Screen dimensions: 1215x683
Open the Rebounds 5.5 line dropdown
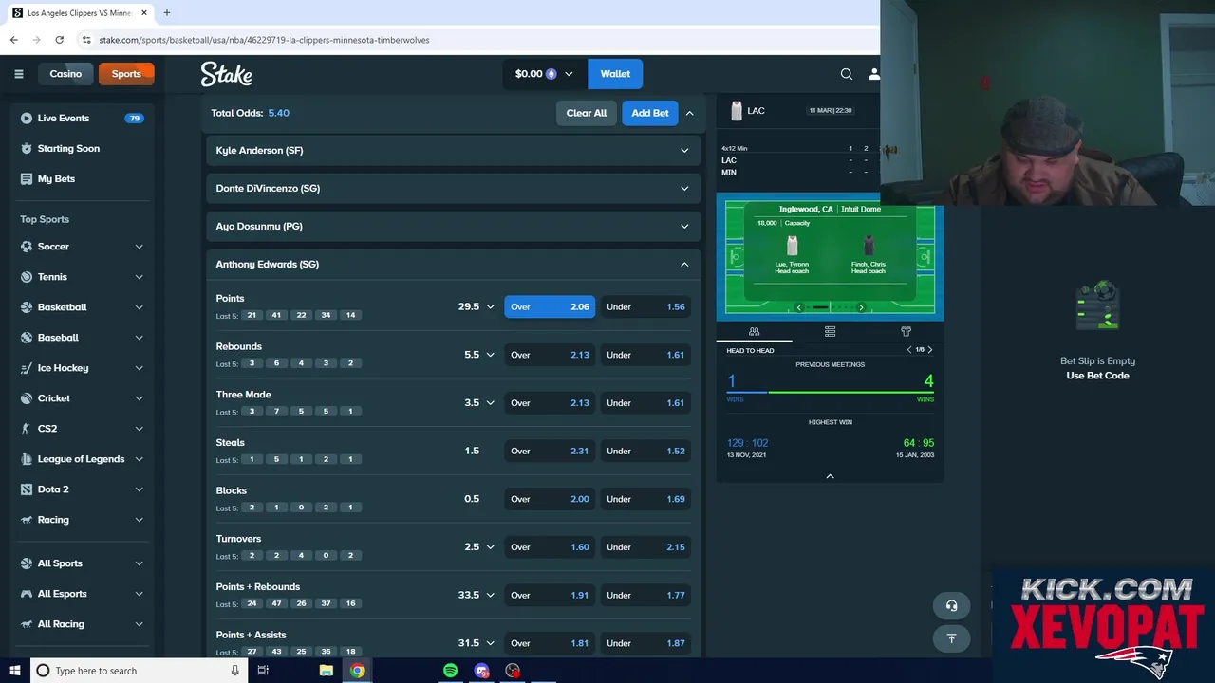click(490, 355)
